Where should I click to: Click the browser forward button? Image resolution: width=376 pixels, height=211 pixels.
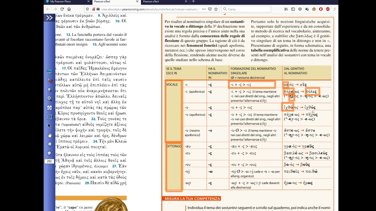(55, 9)
